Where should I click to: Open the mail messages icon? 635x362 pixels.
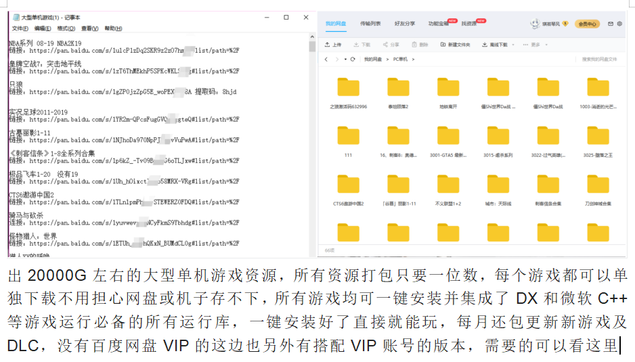click(611, 24)
